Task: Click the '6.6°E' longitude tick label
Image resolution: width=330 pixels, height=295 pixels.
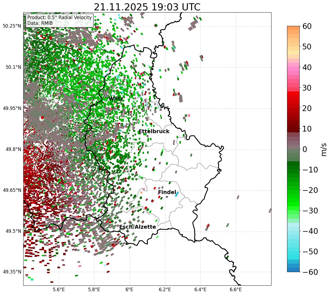Action: [235, 289]
